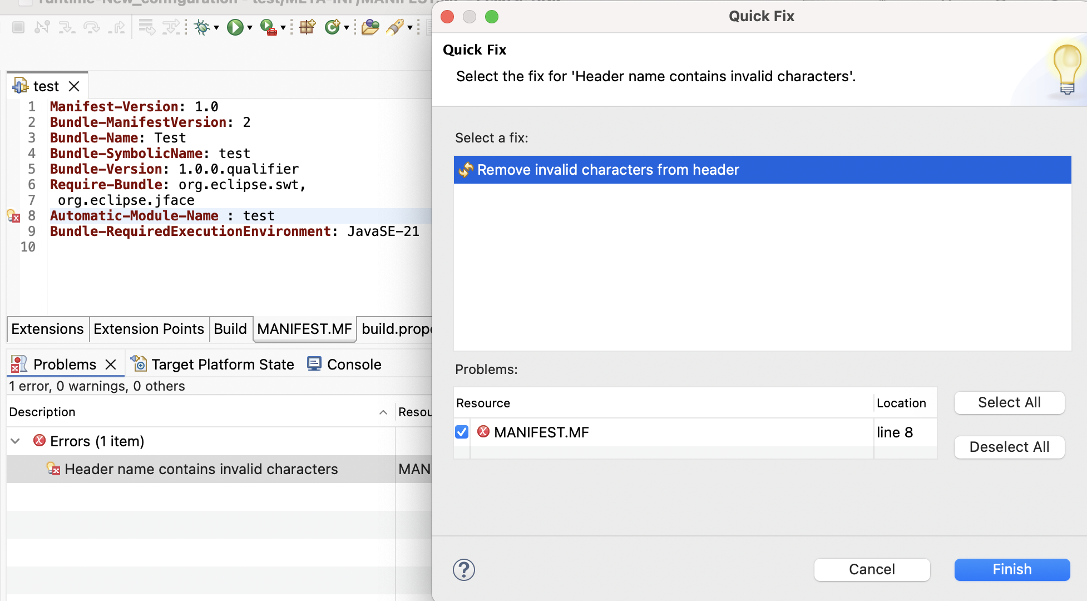Screen dimensions: 1087x601
Task: Open the Debug dropdown arrow
Action: pos(216,28)
